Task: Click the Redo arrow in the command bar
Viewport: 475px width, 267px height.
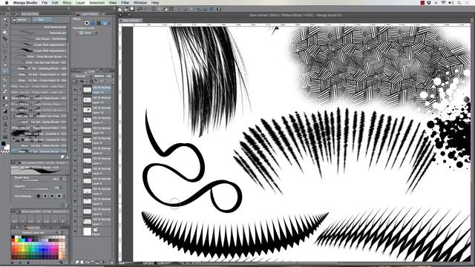Action: [x=145, y=9]
